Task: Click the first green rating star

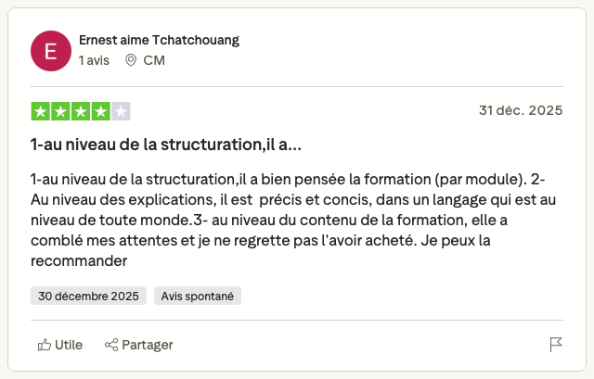Action: 41,111
